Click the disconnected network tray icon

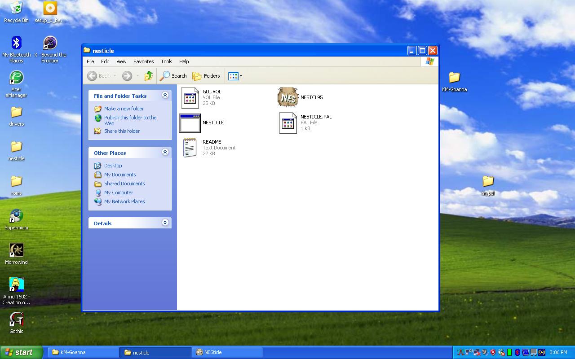click(477, 352)
